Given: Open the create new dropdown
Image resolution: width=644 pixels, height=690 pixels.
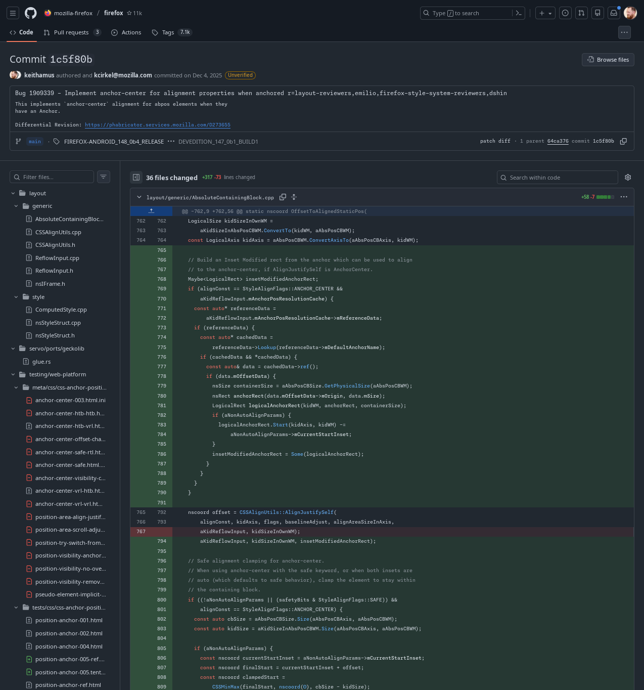Looking at the screenshot, I should [x=545, y=13].
